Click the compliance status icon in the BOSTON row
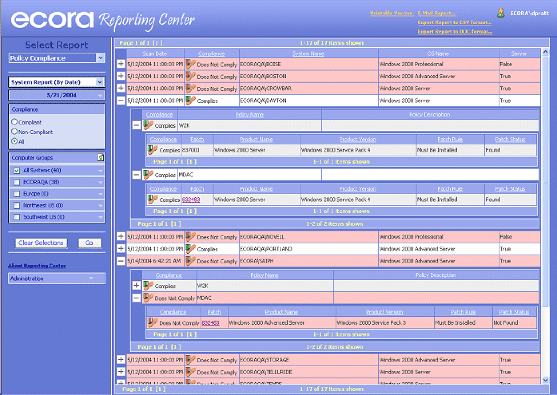 coord(191,76)
